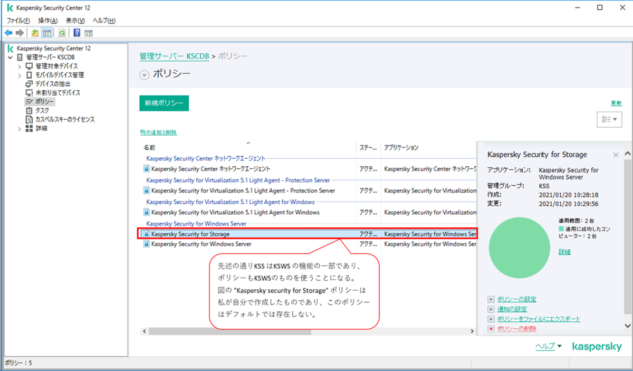
Task: Close the Kaspersky Security for Storage details panel
Action: pos(616,155)
